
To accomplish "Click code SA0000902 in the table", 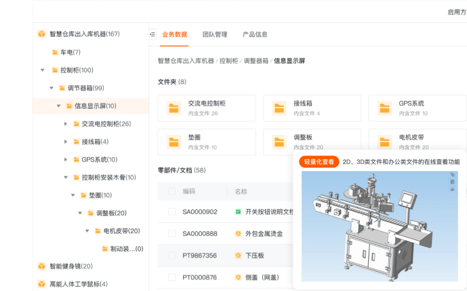I will [200, 212].
